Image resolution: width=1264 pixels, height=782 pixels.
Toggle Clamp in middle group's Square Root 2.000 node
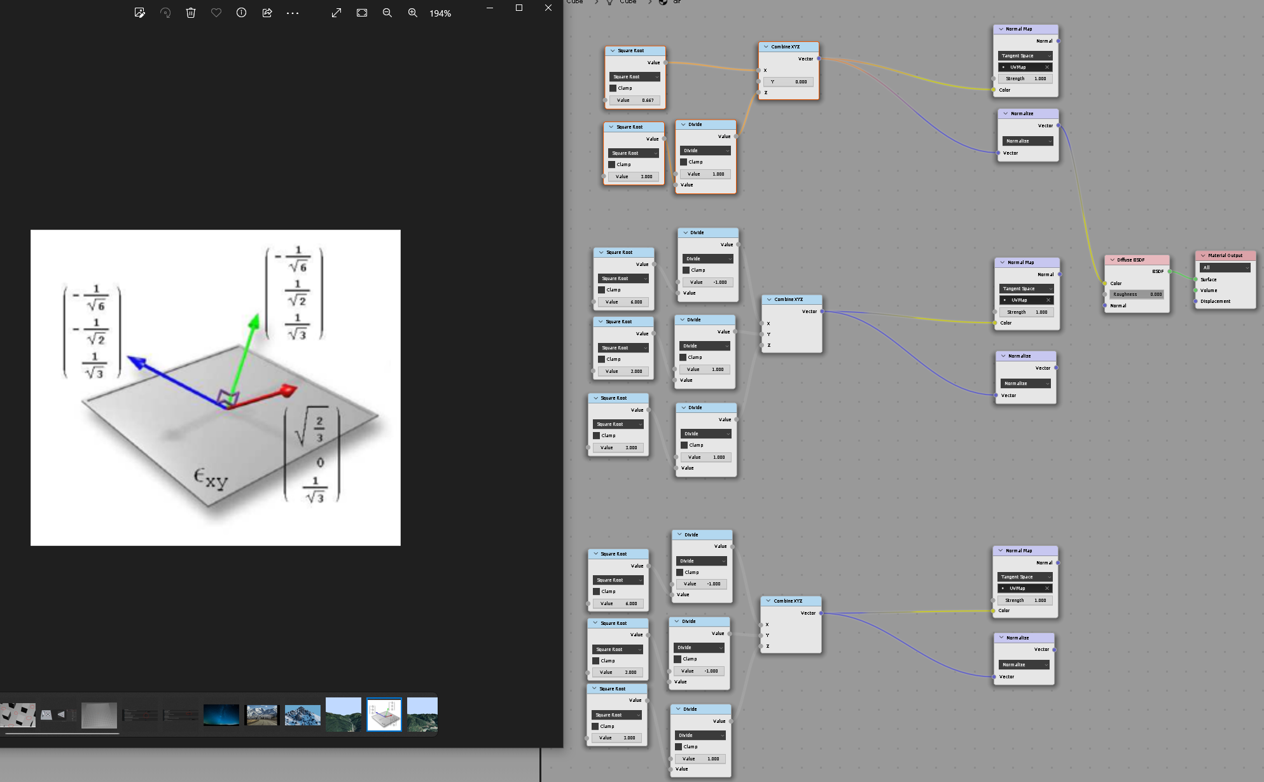point(602,360)
